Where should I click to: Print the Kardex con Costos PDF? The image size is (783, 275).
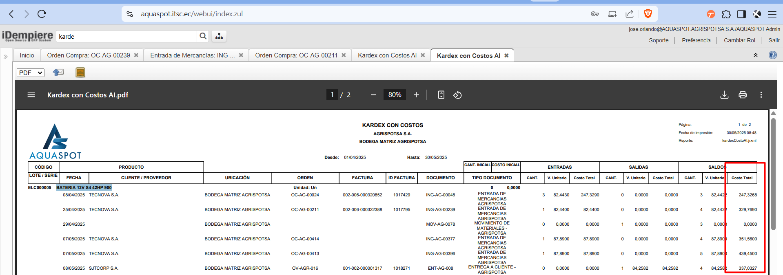click(x=743, y=95)
